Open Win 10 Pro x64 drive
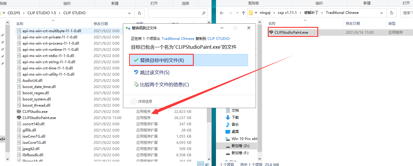This screenshot has width=413, height=166. point(244,139)
